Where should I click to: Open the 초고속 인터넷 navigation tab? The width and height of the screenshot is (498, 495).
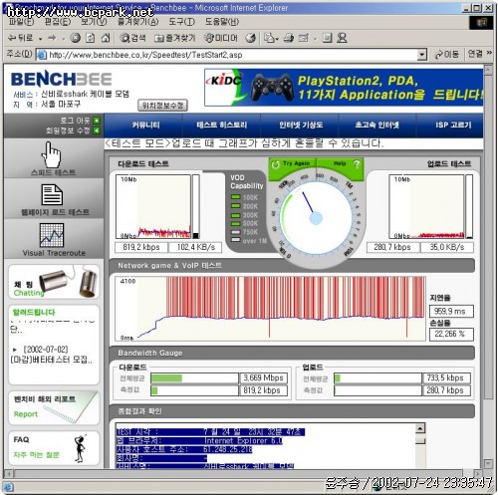point(376,125)
